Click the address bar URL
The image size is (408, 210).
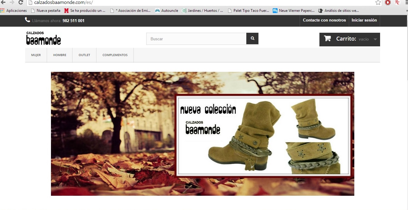coord(63,2)
